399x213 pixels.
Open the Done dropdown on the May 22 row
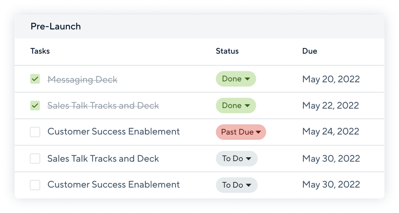(x=236, y=106)
